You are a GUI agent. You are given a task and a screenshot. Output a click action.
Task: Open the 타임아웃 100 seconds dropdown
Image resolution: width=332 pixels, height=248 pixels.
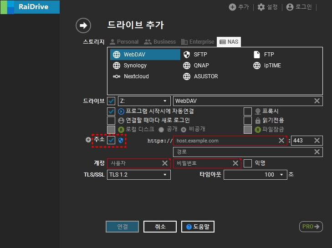pyautogui.click(x=255, y=175)
